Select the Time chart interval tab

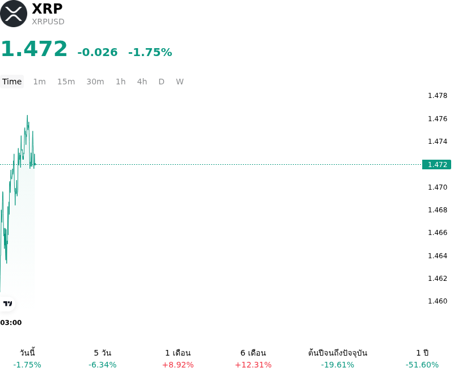coord(12,82)
